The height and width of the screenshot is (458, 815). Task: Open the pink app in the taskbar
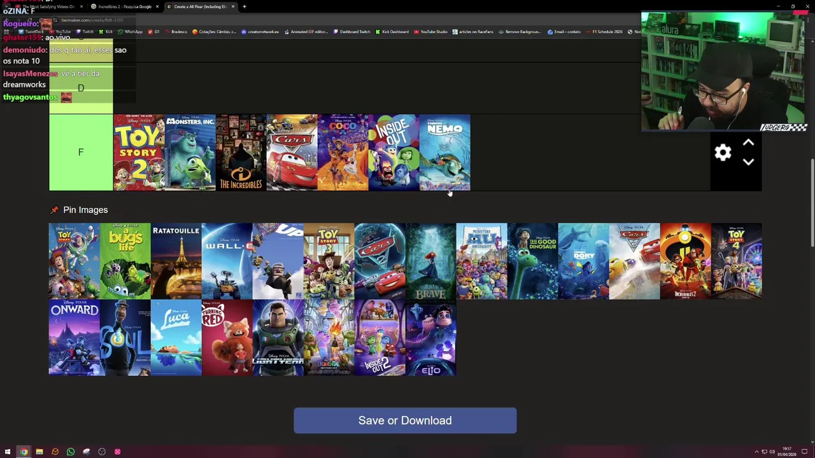(x=117, y=452)
